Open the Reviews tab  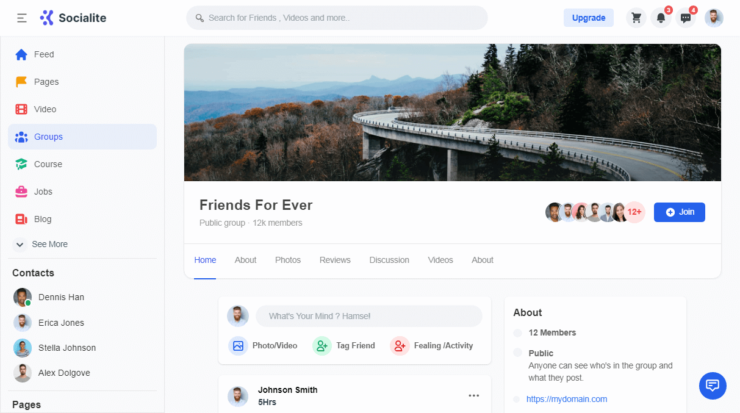pyautogui.click(x=335, y=260)
